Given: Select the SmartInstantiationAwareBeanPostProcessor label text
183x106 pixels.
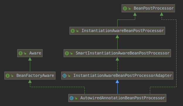Looking at the screenshot, I should click(x=123, y=53).
